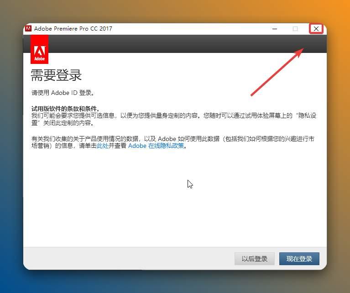Click the text 请使用 Adobe ID 登录
Screen dimensions: 350x293
63,93
